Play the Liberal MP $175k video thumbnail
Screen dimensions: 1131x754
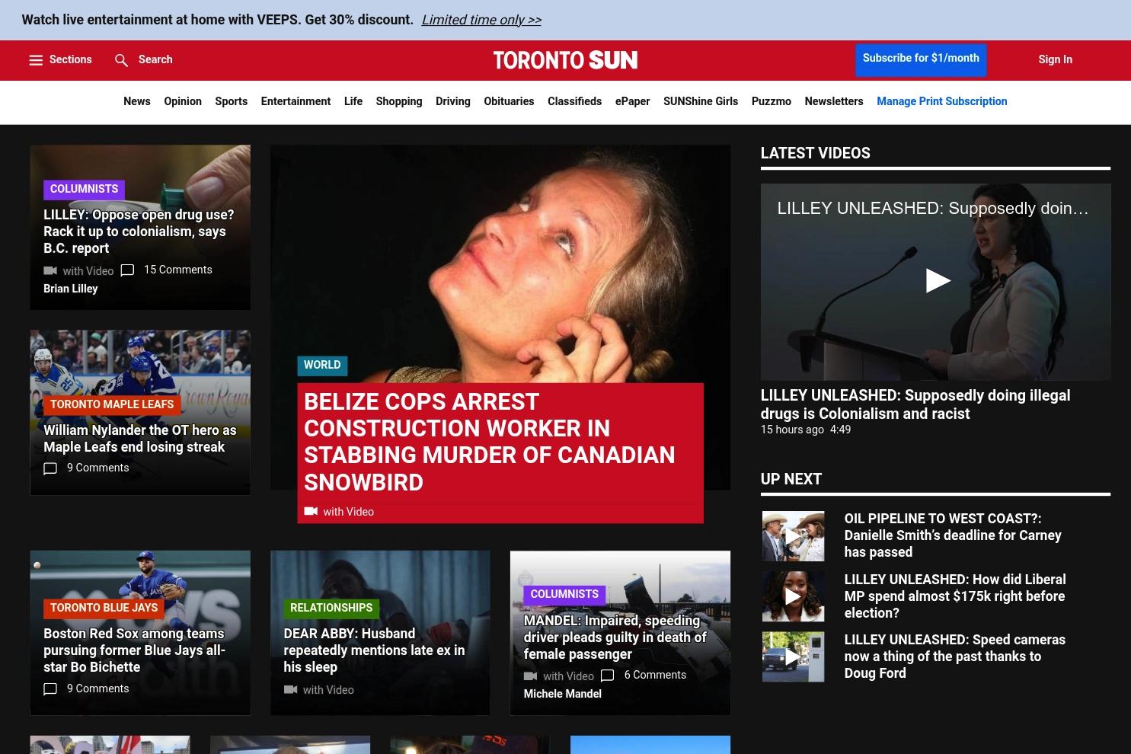[x=793, y=596]
